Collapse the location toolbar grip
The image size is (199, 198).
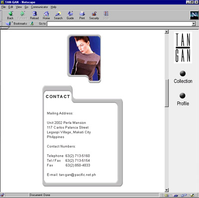coord(1,23)
